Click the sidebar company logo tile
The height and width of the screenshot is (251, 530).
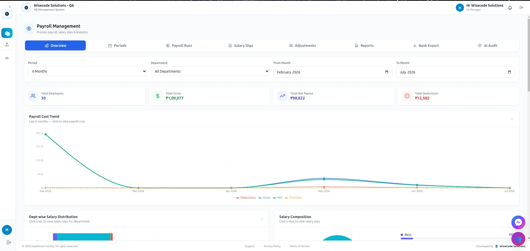pyautogui.click(x=7, y=14)
